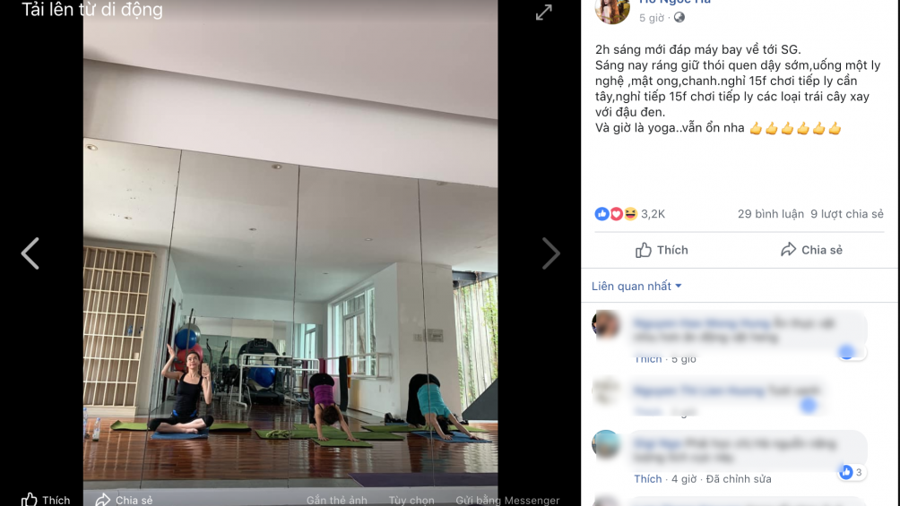Click the 3,2K reactions count

(x=653, y=214)
